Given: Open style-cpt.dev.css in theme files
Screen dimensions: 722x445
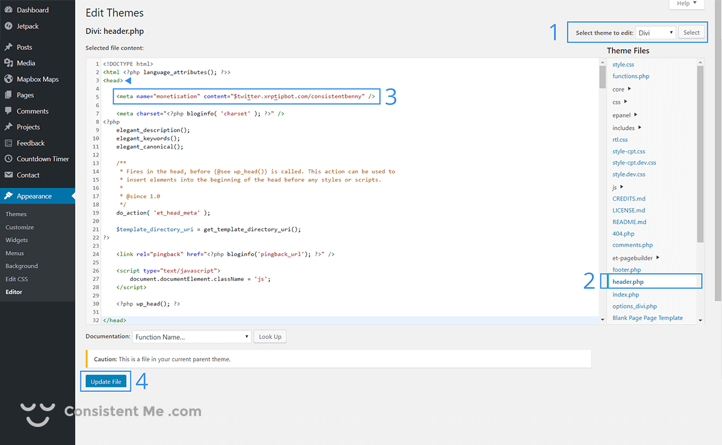Looking at the screenshot, I should point(634,162).
